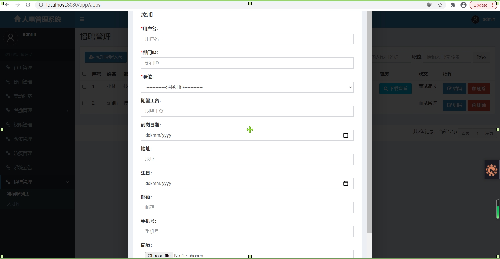Click 删除 button in row smith
This screenshot has height=259, width=500.
(479, 105)
